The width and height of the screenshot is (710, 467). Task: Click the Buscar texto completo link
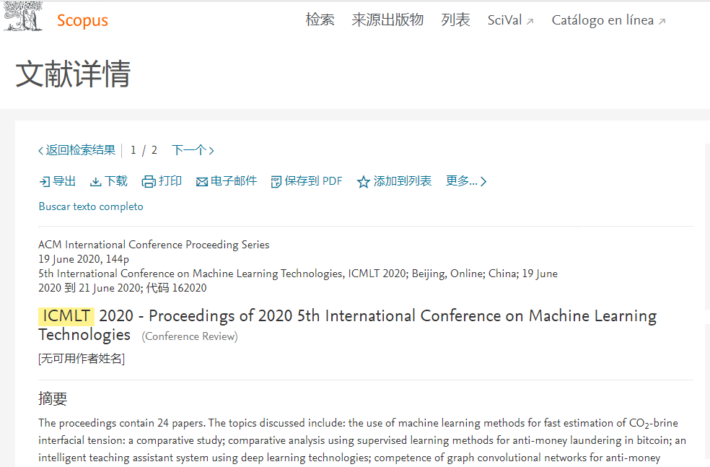coord(91,206)
